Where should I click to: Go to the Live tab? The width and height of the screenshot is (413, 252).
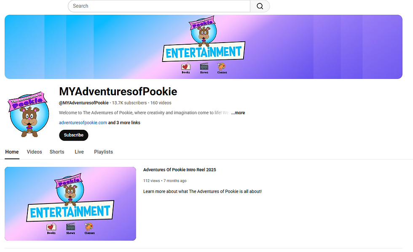point(79,152)
